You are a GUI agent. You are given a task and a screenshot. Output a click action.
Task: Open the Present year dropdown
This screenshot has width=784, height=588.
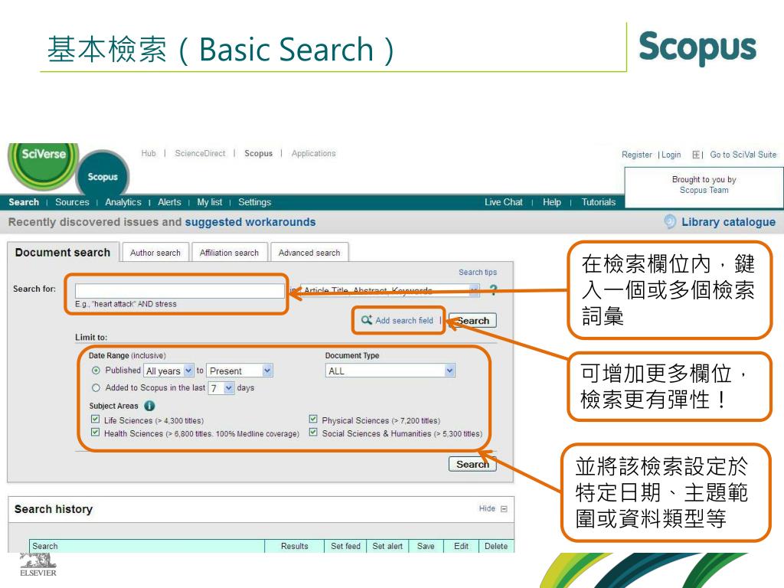click(x=240, y=371)
